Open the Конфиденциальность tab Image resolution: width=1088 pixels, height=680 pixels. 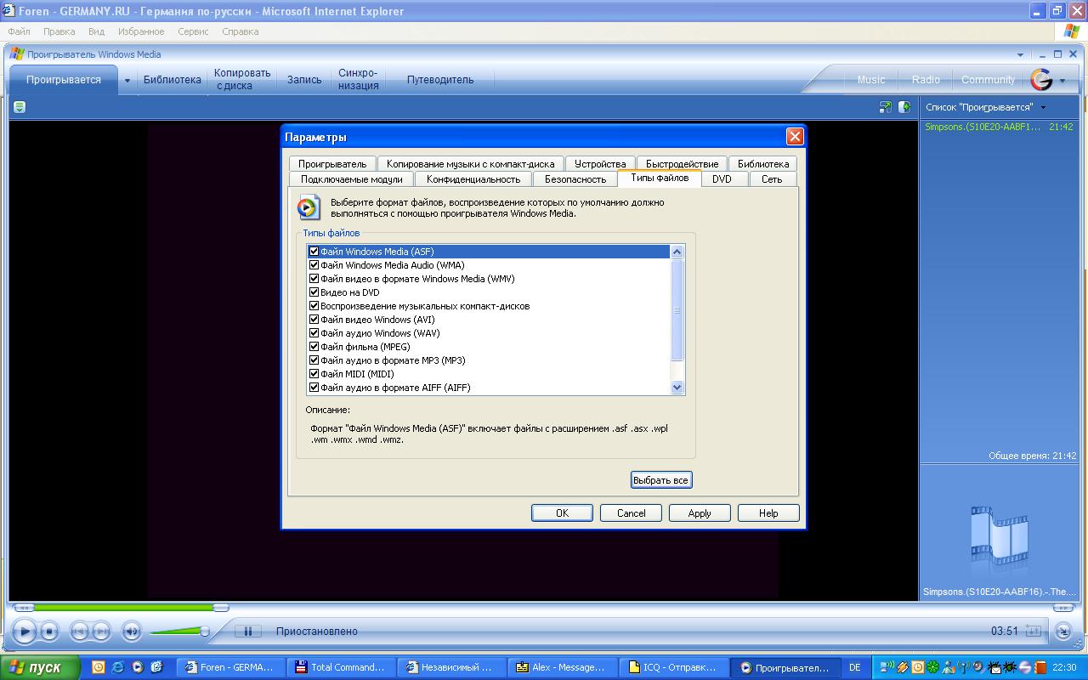tap(473, 179)
